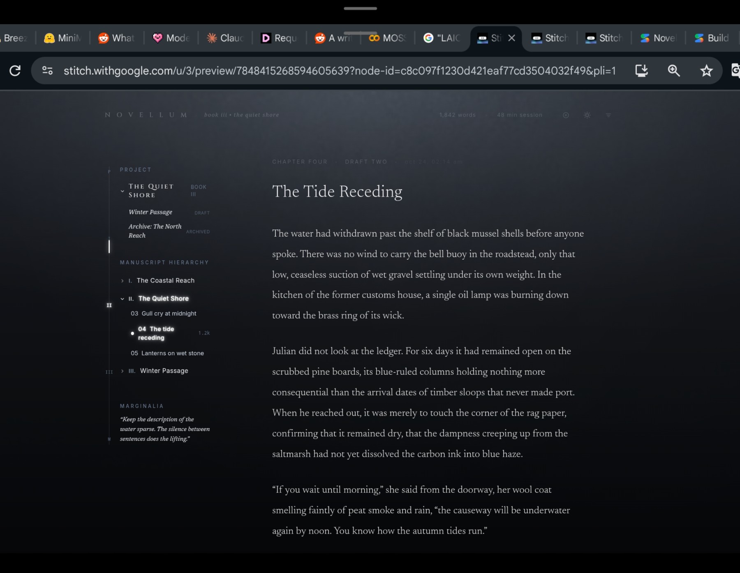740x573 pixels.
Task: Switch to the MiniM browser tab
Action: tap(62, 38)
